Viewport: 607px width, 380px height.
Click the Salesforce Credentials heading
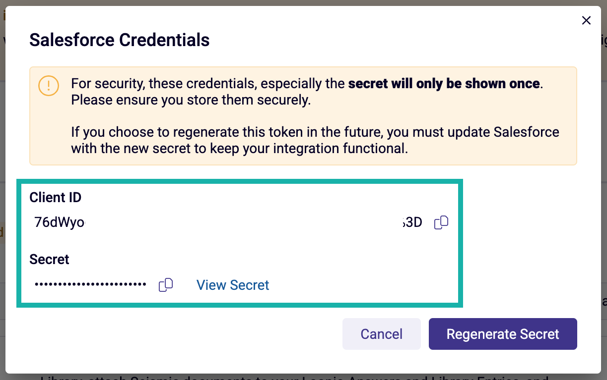pyautogui.click(x=120, y=40)
